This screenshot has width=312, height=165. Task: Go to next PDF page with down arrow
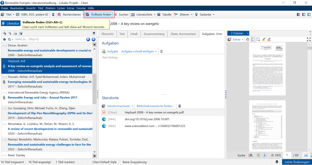[x=264, y=155]
